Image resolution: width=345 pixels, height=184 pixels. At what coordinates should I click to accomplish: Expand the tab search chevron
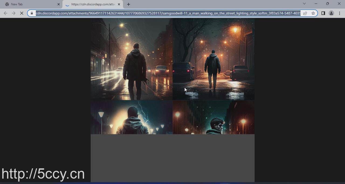coord(304,4)
